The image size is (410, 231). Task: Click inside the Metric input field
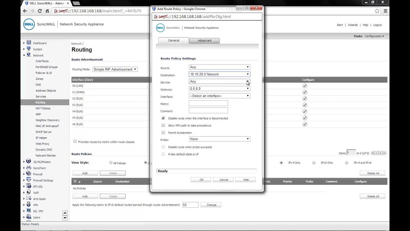pyautogui.click(x=208, y=103)
